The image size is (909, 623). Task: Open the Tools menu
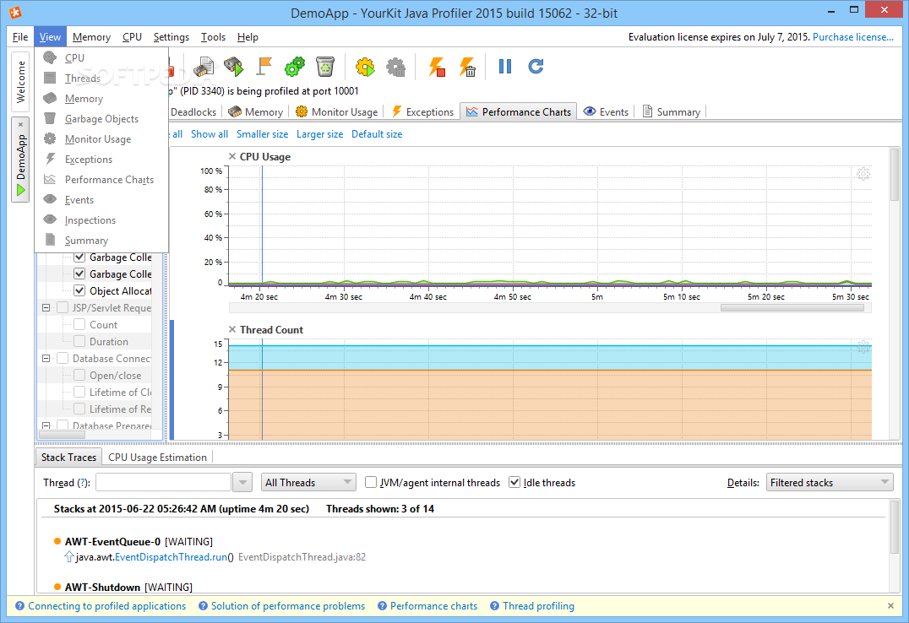pos(213,36)
